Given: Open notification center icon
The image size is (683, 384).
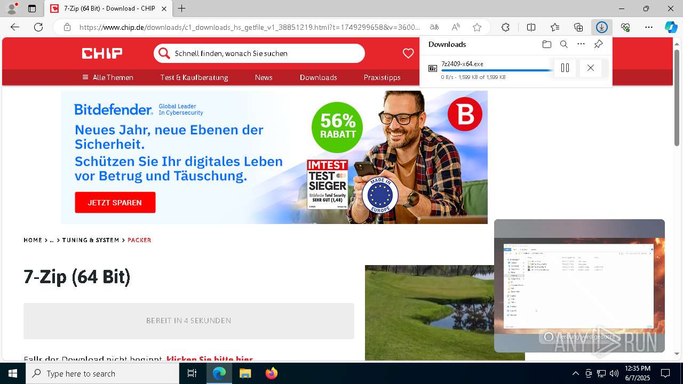Looking at the screenshot, I should [x=665, y=373].
